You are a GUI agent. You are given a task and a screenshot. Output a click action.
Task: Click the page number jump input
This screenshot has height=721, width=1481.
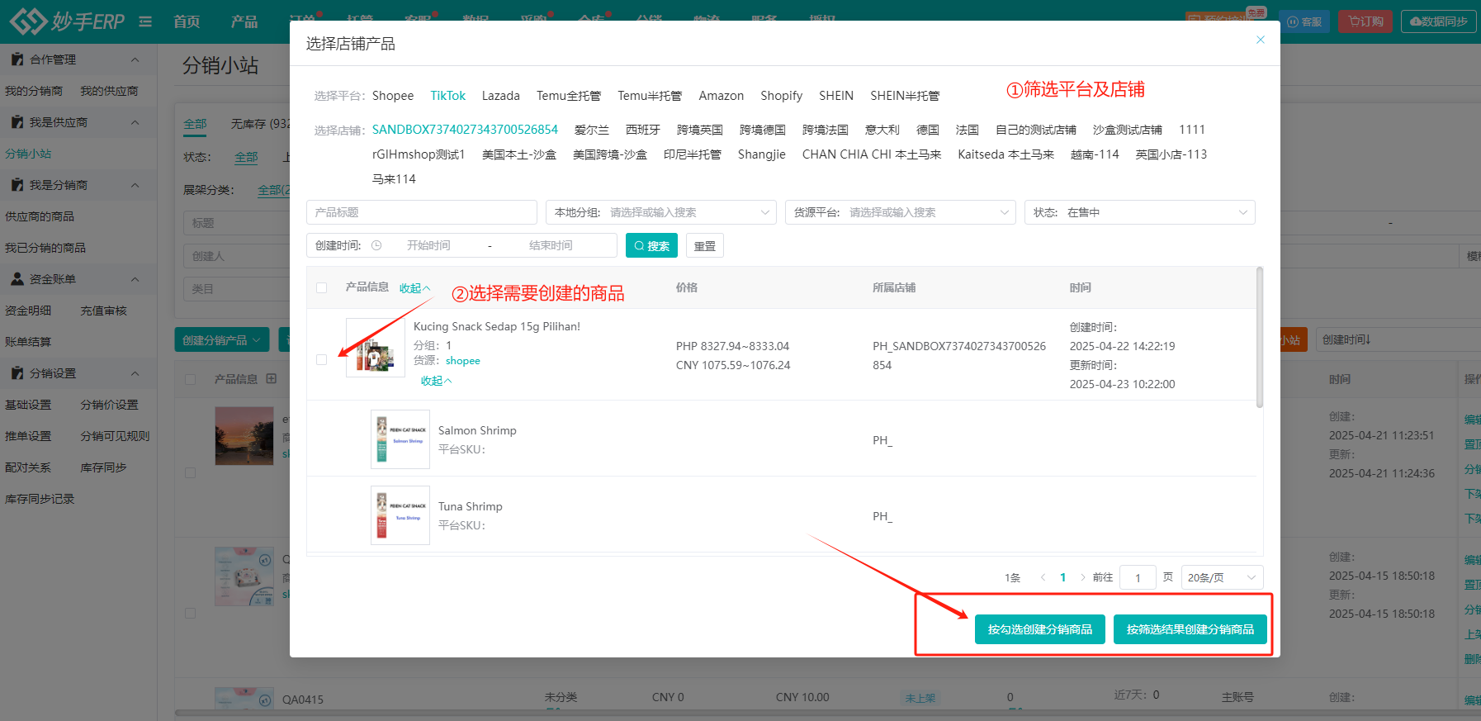pyautogui.click(x=1138, y=577)
